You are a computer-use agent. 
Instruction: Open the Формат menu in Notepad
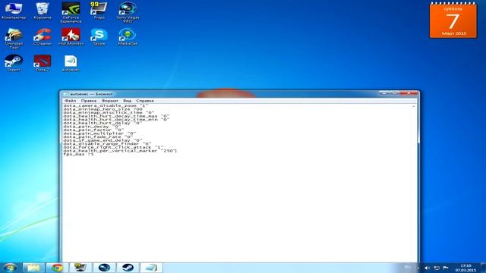pos(109,101)
